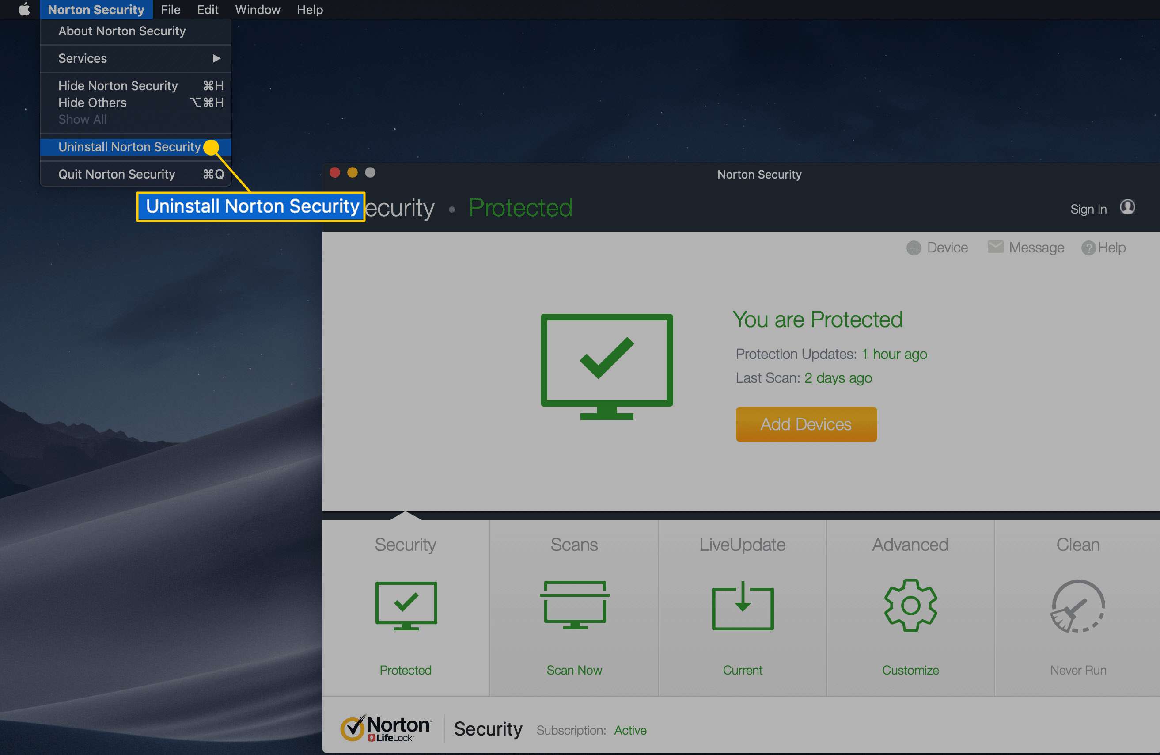Click the Advanced settings gear icon
This screenshot has width=1160, height=755.
point(910,604)
